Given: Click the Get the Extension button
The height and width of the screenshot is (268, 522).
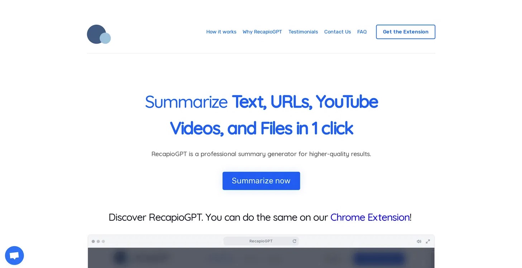Looking at the screenshot, I should click(406, 32).
